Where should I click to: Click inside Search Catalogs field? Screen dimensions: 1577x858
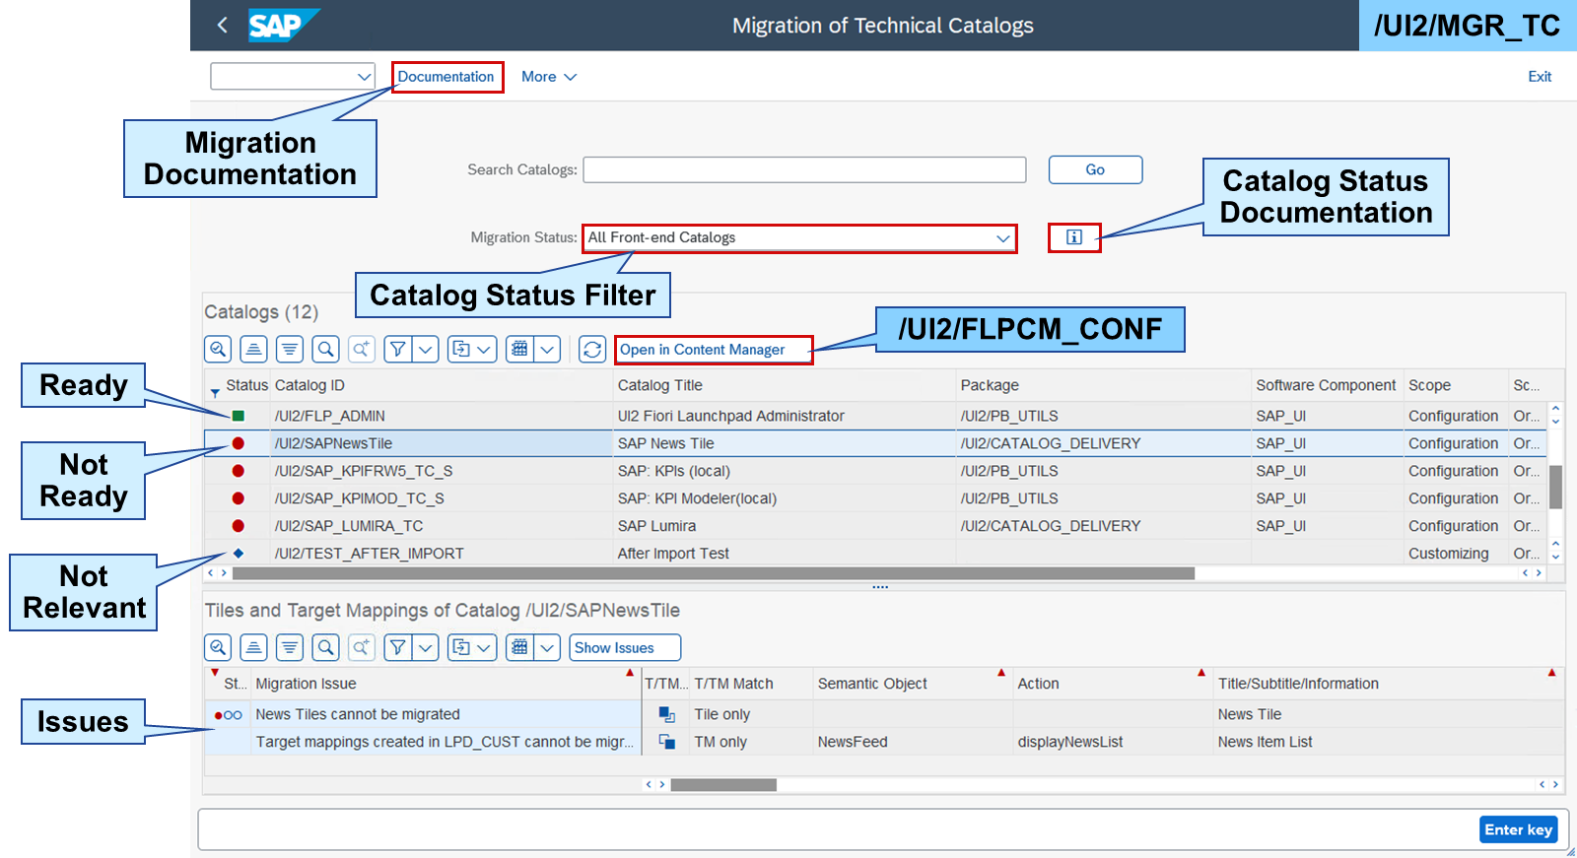pyautogui.click(x=804, y=169)
